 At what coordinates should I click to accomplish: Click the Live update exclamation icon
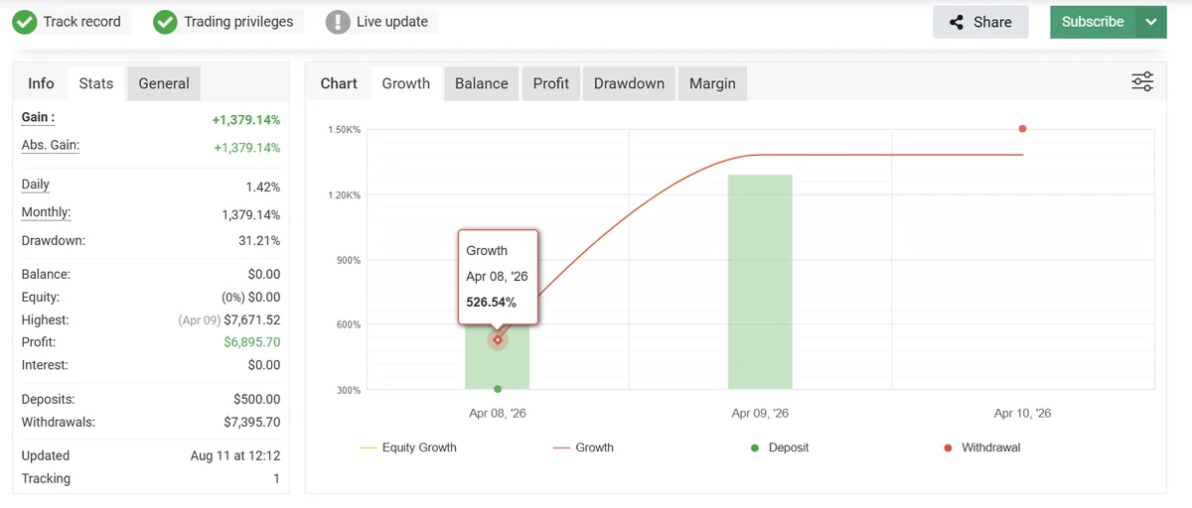(338, 22)
